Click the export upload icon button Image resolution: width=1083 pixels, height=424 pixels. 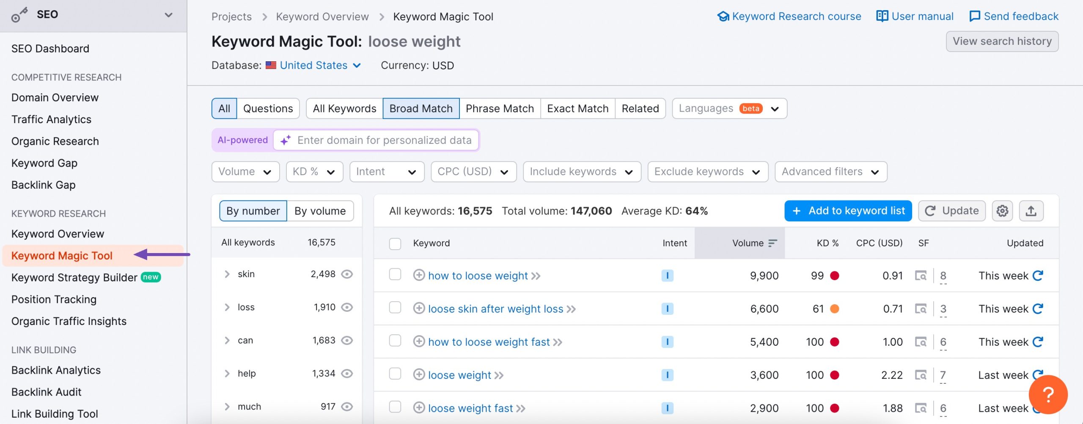1031,211
